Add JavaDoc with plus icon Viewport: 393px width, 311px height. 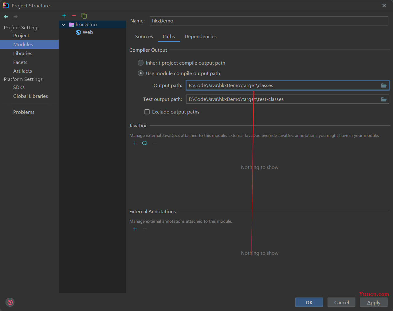tap(135, 143)
